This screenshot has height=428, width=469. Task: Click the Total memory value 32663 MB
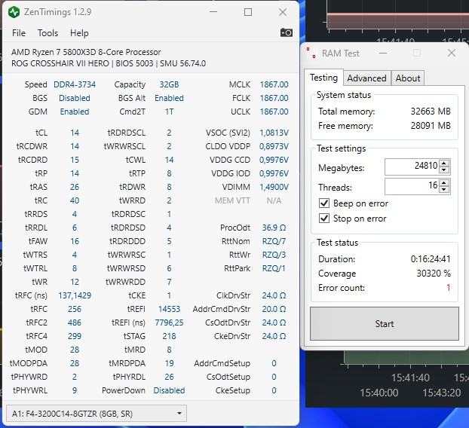tap(431, 112)
